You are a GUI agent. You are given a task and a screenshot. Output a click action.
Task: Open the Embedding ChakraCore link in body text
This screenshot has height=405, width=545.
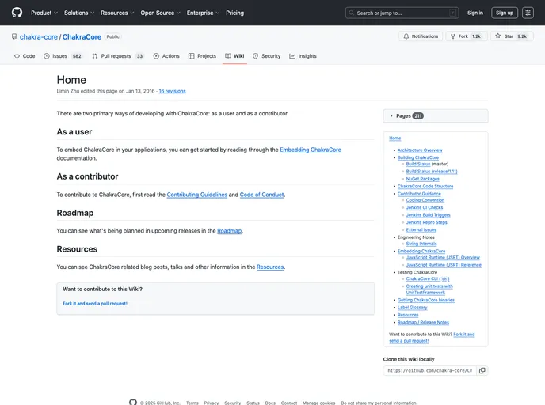(x=311, y=150)
